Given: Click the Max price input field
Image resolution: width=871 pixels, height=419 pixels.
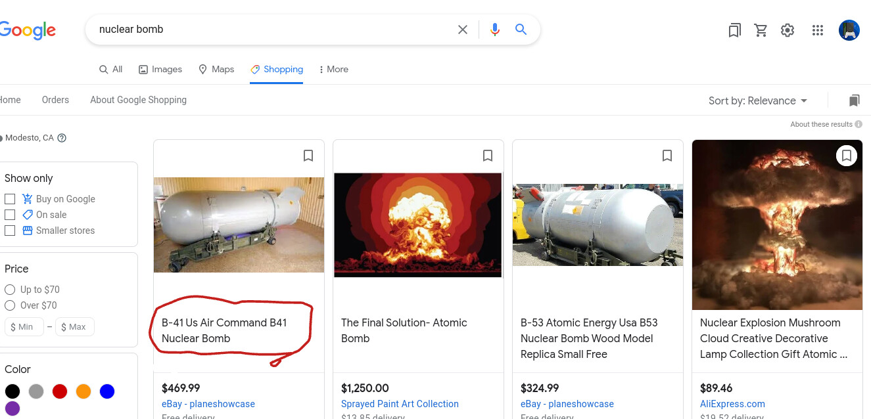Looking at the screenshot, I should pos(75,326).
